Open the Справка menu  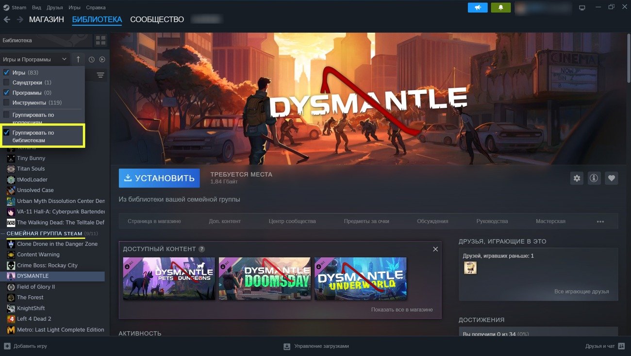(x=96, y=7)
